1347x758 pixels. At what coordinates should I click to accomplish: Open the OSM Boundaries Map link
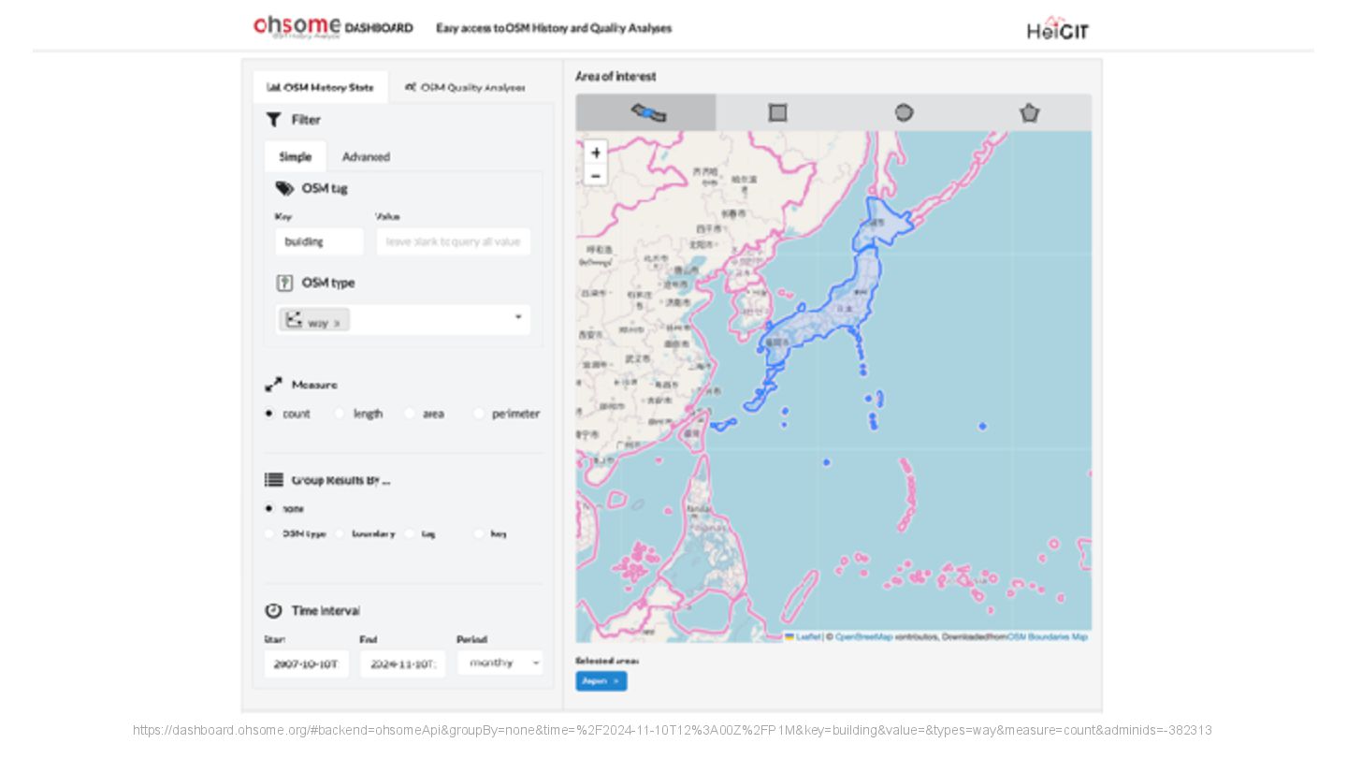[1048, 636]
